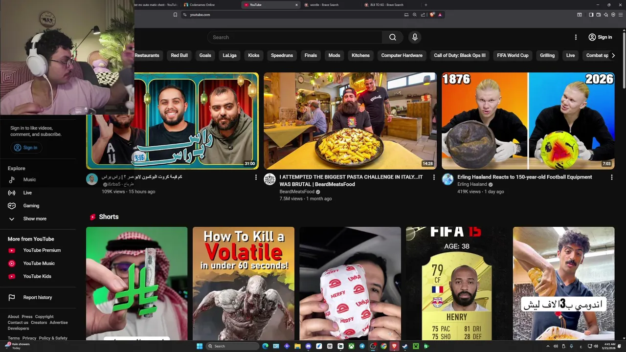Click the Erling Haaland Reacts video title
626x352 pixels.
point(524,177)
